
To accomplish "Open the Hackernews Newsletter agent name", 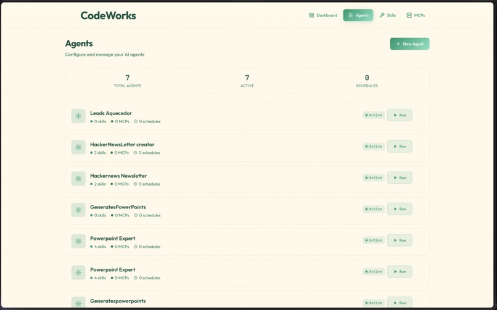I will click(x=118, y=176).
